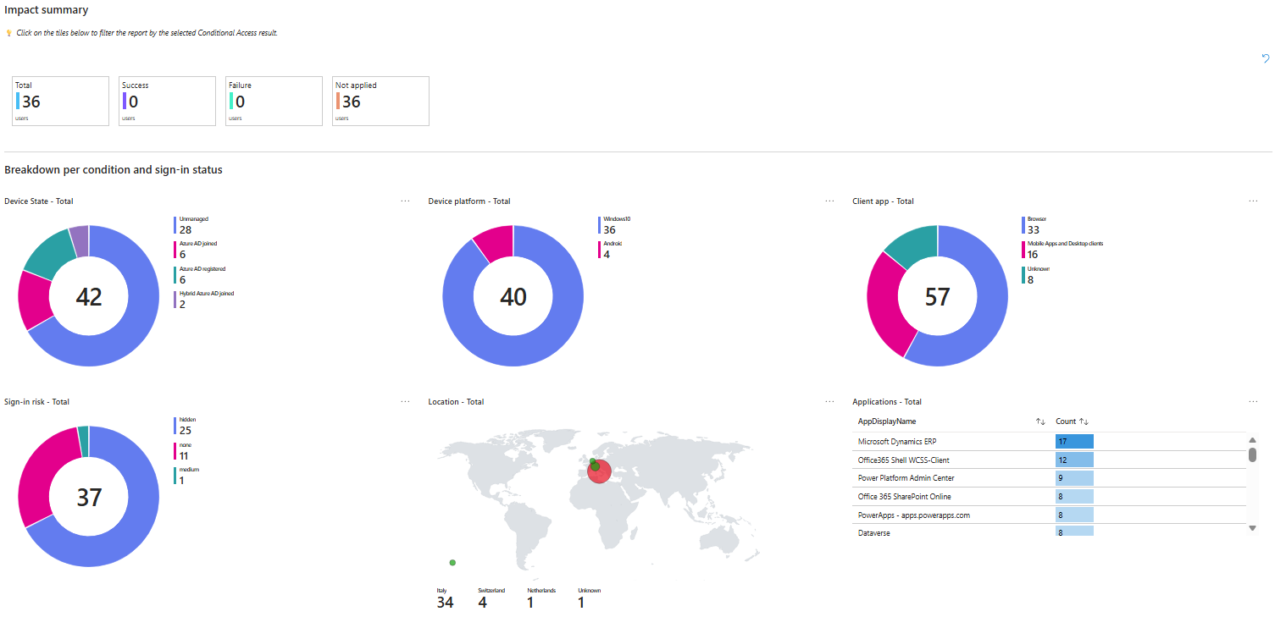
Task: Open more options for the Client app chart
Action: click(1254, 201)
